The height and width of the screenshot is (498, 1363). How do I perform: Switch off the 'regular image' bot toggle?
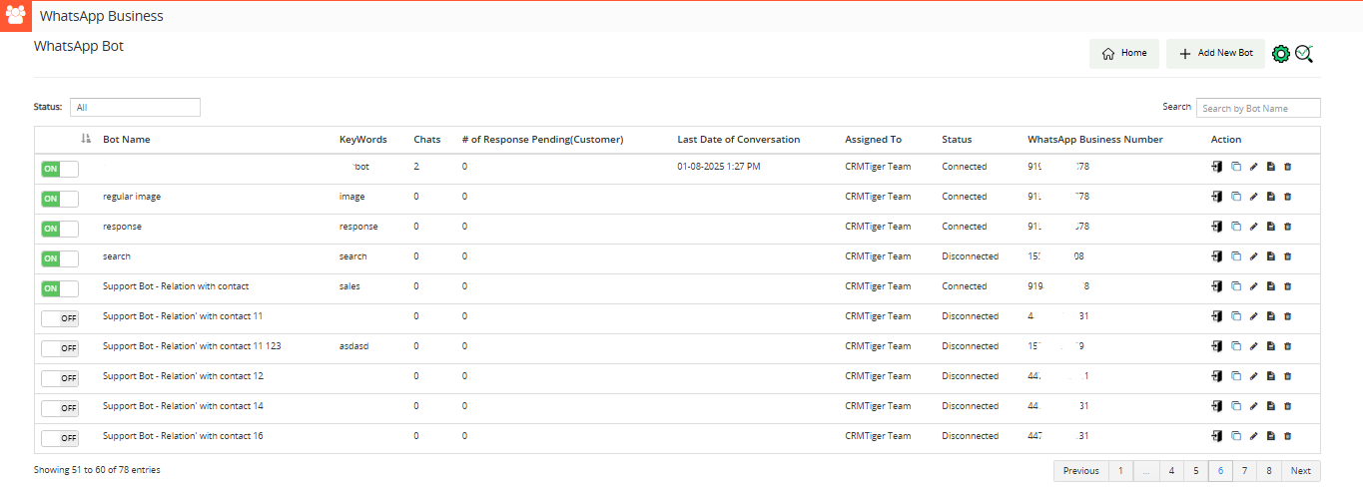pos(59,199)
